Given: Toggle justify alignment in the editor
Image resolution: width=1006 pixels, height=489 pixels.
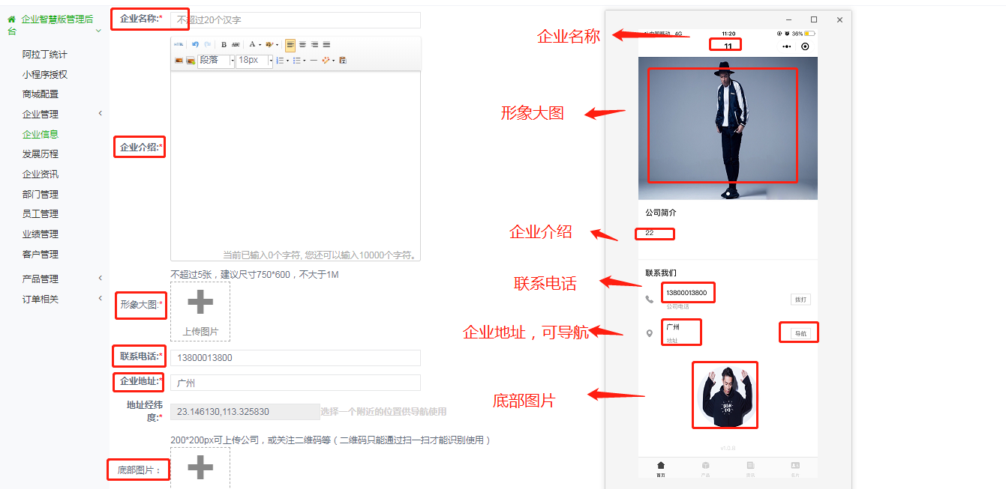Looking at the screenshot, I should coord(326,45).
